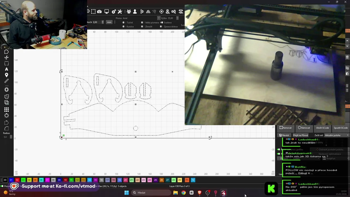Open Google Chrome from the taskbar

click(183, 193)
